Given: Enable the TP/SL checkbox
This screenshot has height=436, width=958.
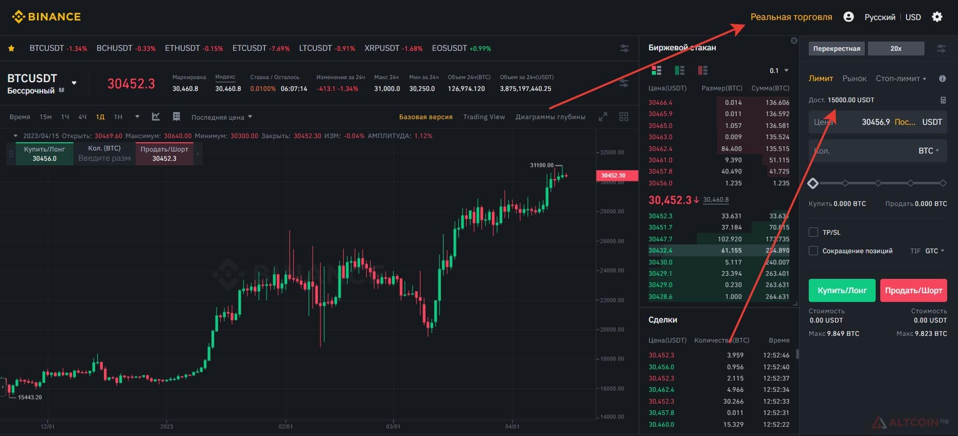Looking at the screenshot, I should coord(813,232).
